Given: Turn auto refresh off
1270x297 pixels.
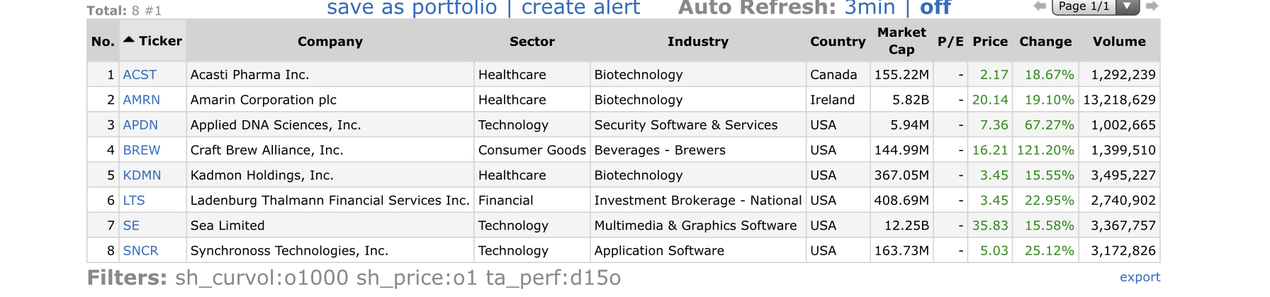Looking at the screenshot, I should click(935, 8).
